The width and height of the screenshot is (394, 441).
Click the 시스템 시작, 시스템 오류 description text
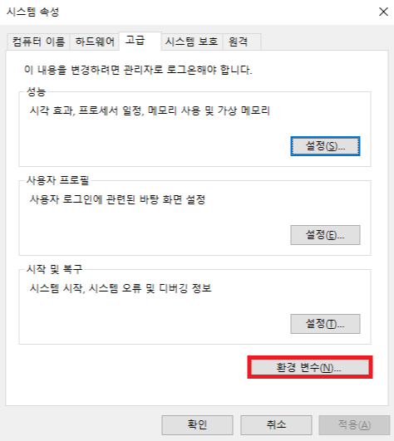(x=121, y=288)
